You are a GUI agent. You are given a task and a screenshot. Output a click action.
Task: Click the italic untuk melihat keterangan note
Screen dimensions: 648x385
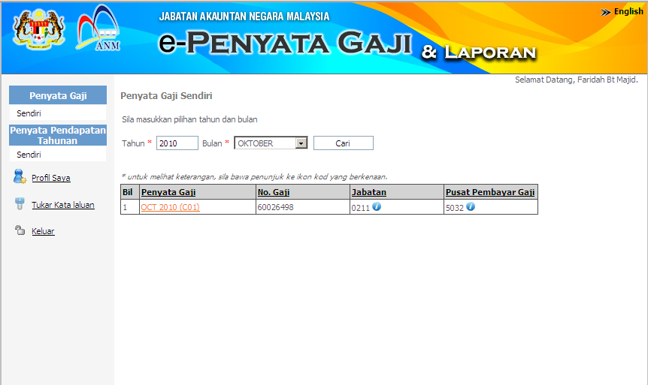[255, 176]
